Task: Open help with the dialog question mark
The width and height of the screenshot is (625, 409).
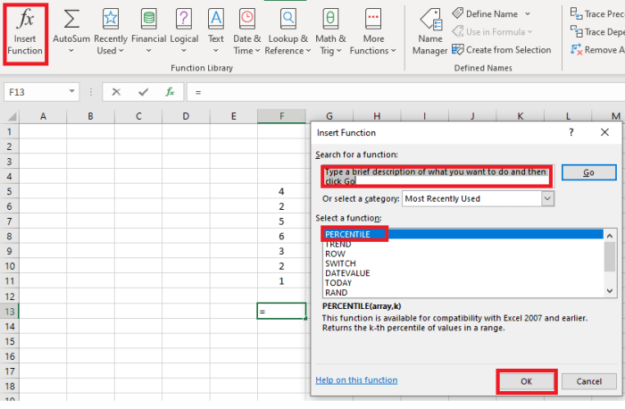Action: (x=571, y=132)
